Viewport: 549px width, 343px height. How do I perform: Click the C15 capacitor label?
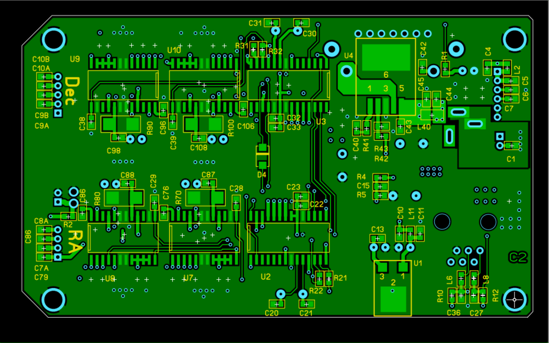click(x=363, y=185)
